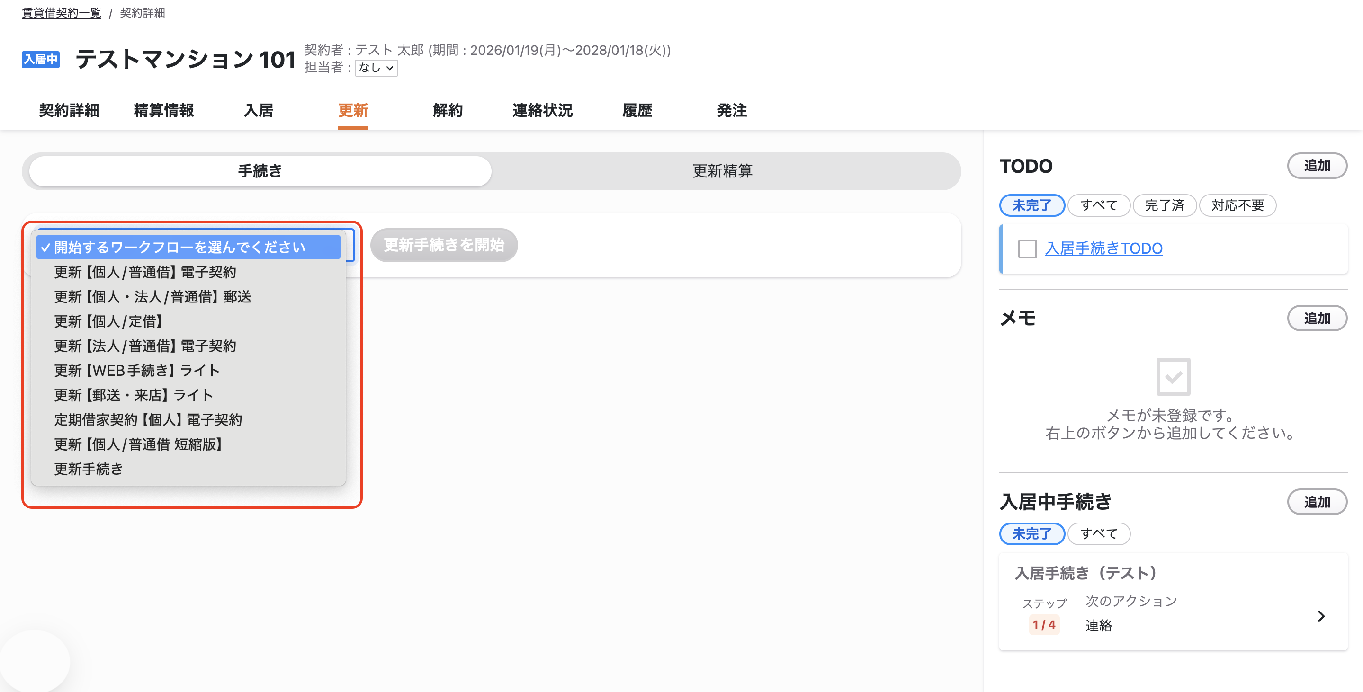Switch to the 入居 tab

(259, 110)
